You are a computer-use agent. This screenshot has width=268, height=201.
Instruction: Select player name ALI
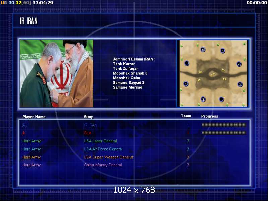click(x=25, y=125)
